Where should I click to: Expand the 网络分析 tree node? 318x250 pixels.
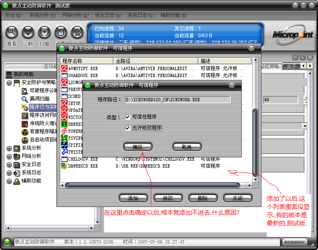pos(9,156)
